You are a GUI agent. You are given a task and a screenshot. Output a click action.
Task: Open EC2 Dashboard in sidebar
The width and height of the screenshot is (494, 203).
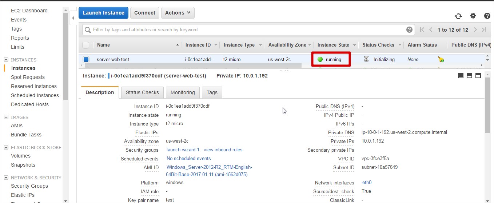[29, 11]
